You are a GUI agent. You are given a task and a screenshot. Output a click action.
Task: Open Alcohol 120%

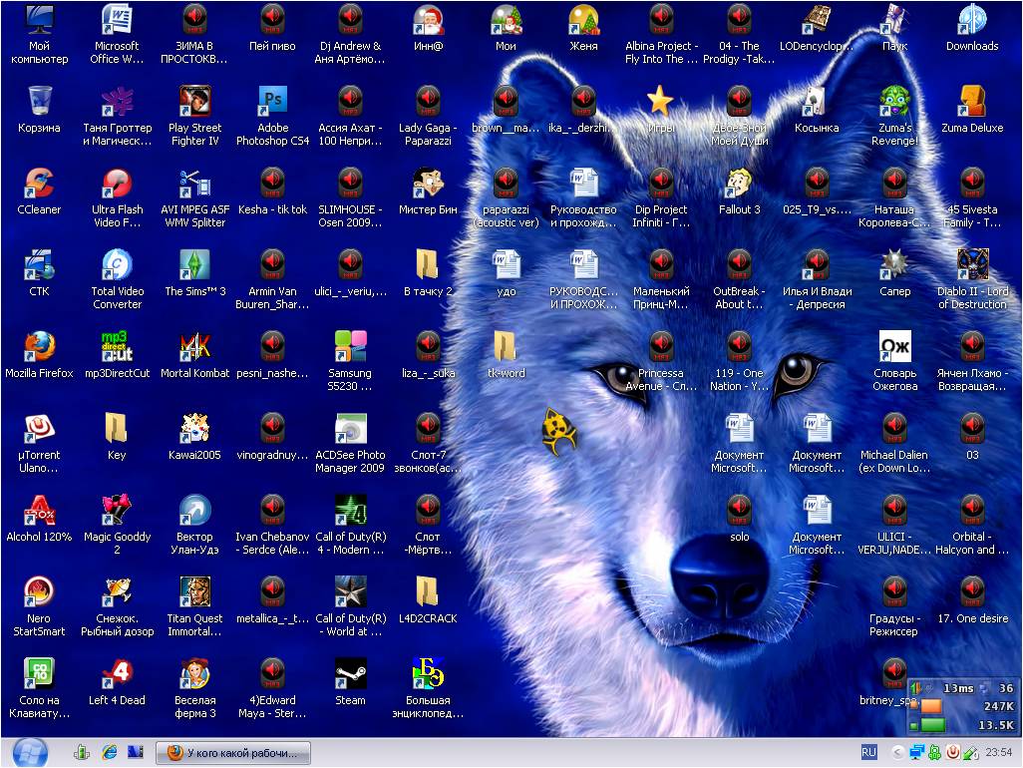point(39,511)
